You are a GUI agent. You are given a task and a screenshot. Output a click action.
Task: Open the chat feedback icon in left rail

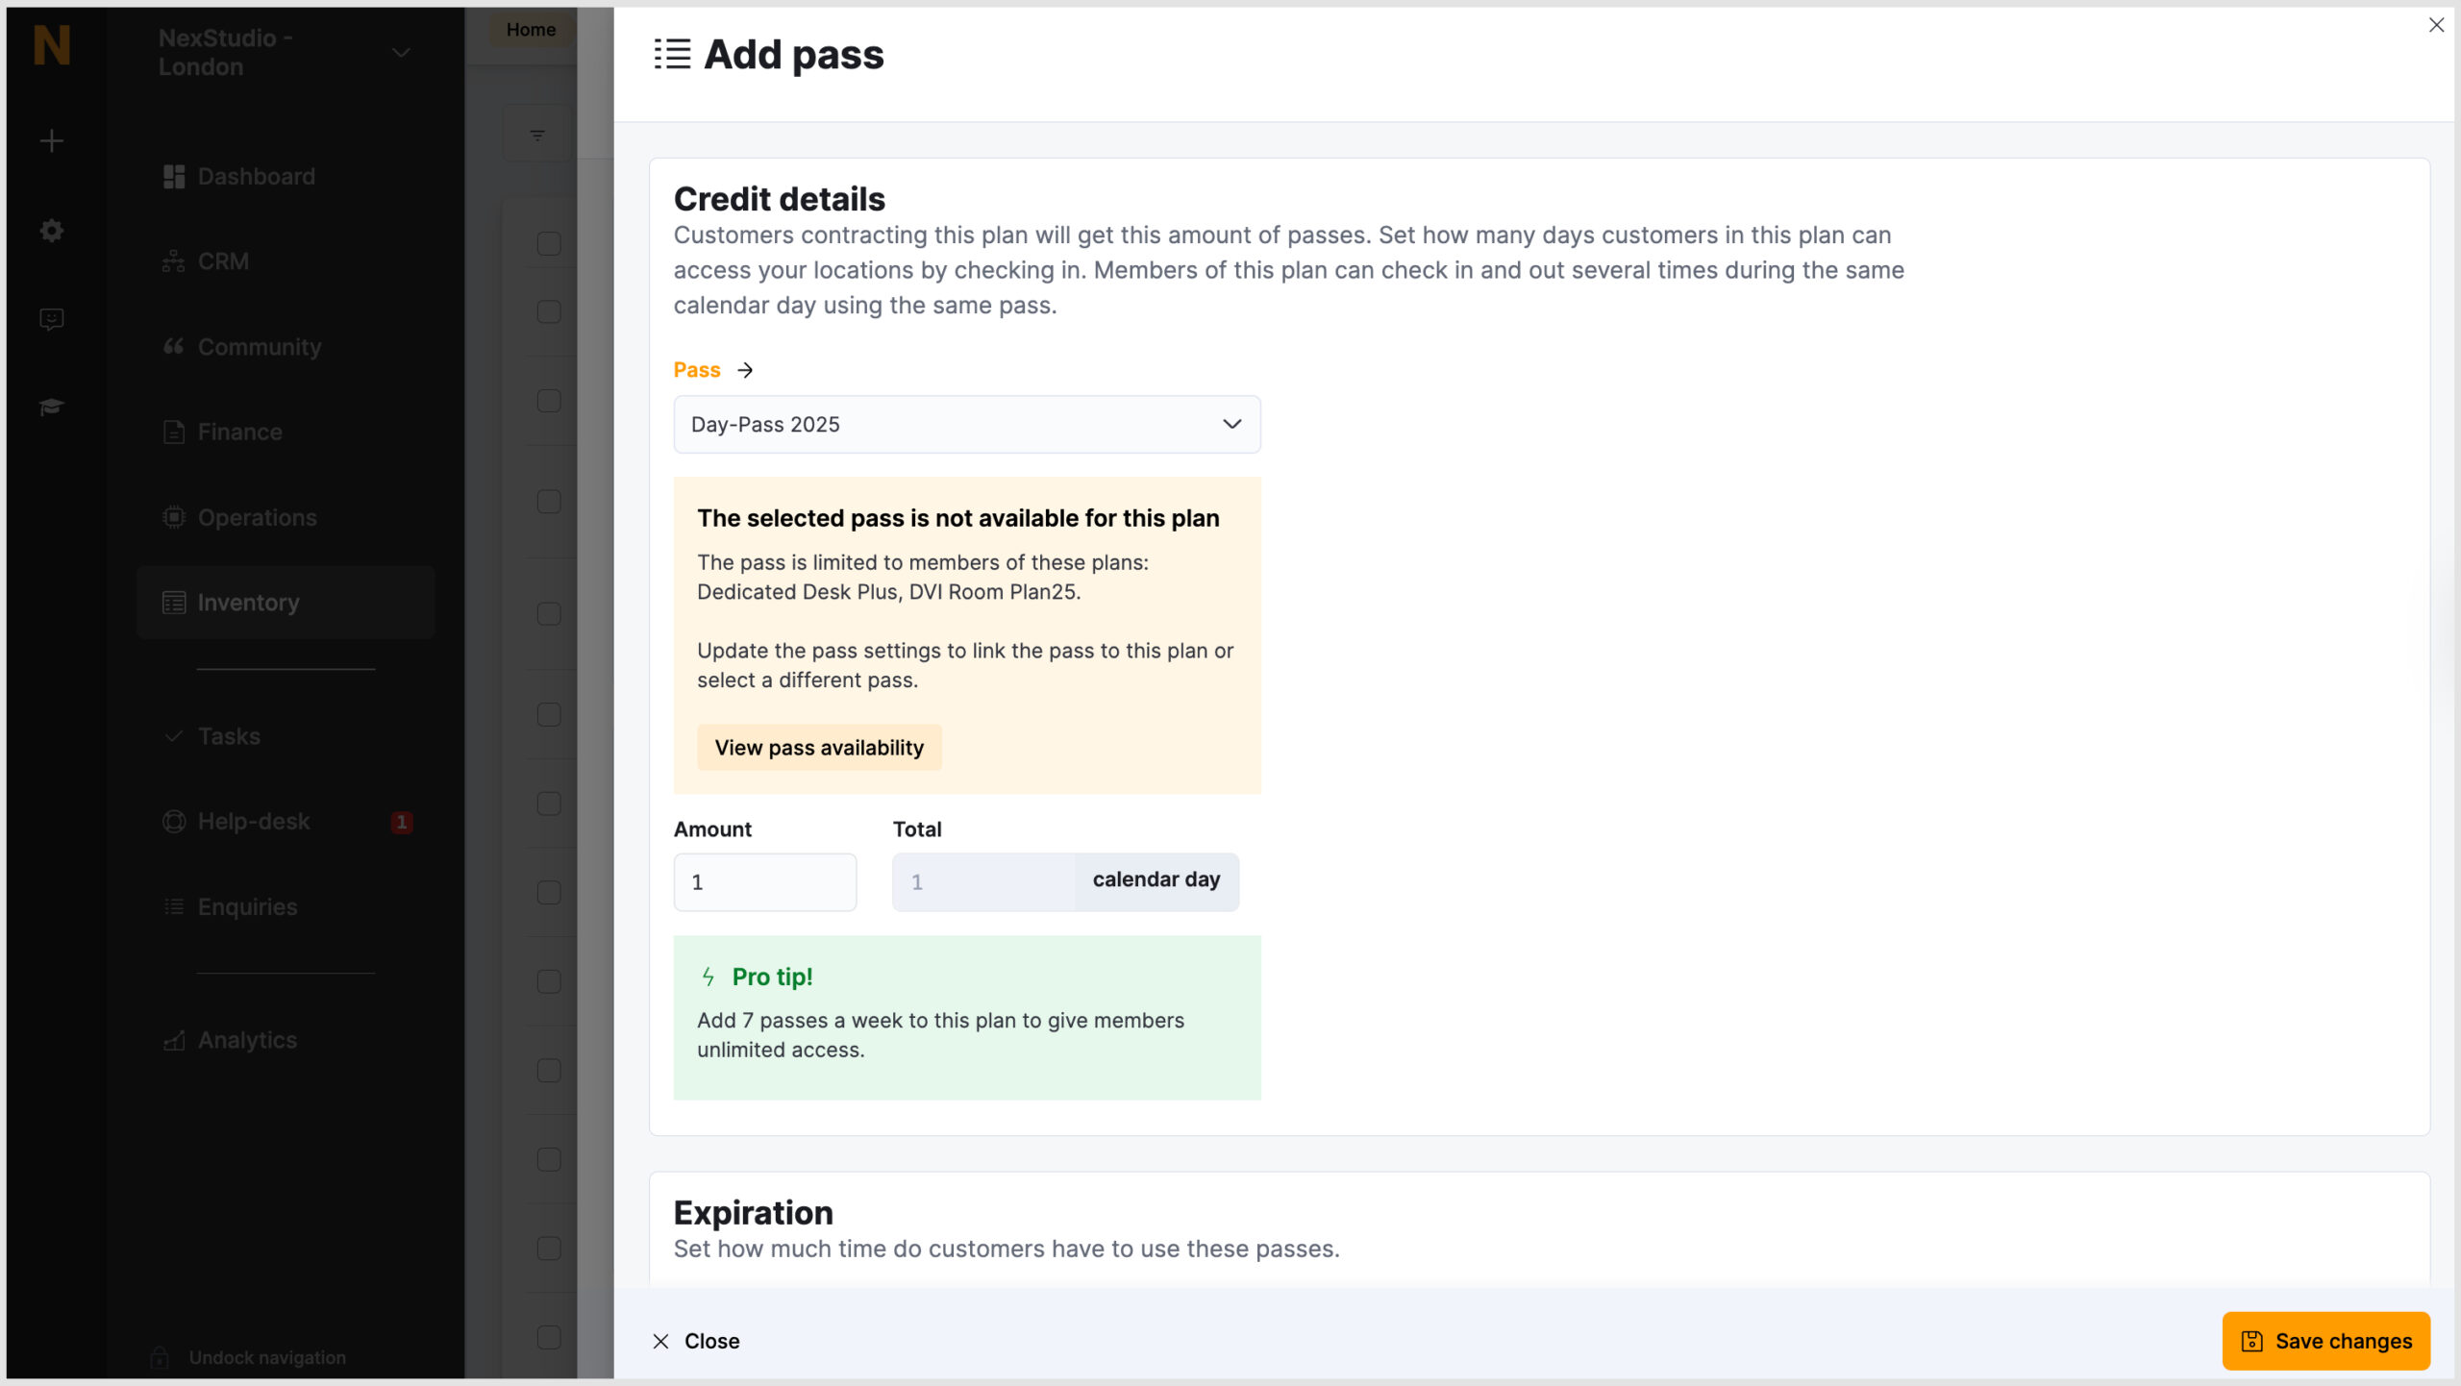coord(52,319)
